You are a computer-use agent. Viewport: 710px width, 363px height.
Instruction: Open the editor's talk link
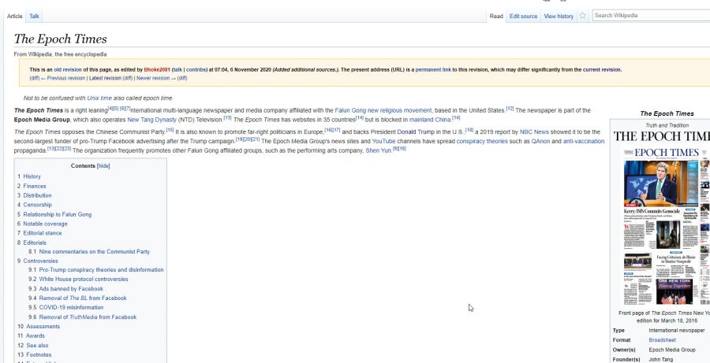(177, 69)
